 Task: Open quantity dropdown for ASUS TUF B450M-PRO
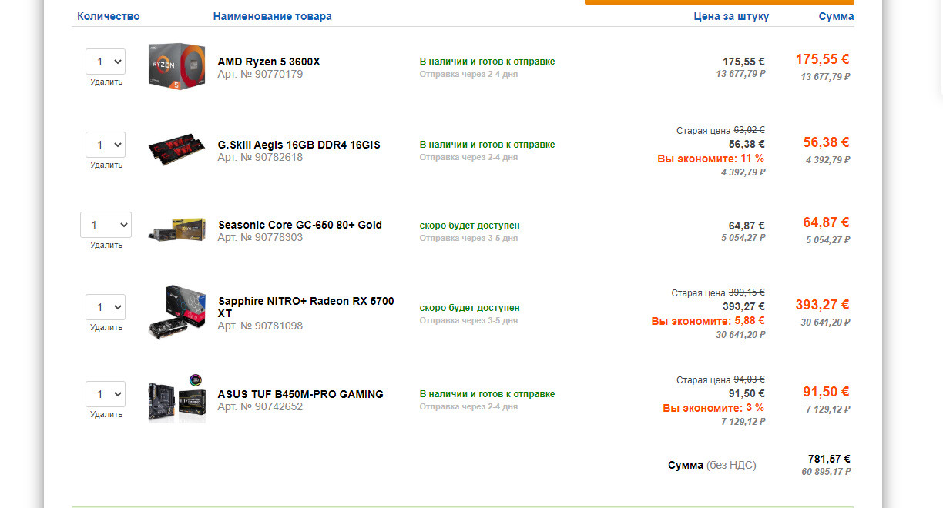coord(106,394)
